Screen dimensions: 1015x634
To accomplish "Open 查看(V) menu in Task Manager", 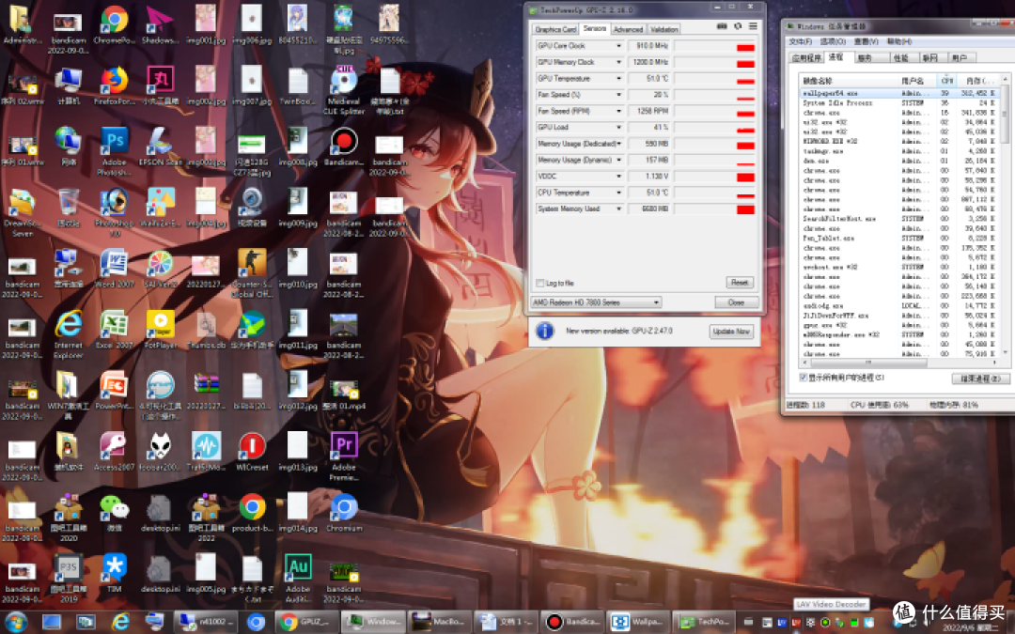I will [866, 41].
